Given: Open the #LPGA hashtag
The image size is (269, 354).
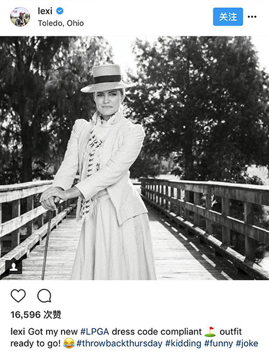Looking at the screenshot, I should [x=94, y=332].
